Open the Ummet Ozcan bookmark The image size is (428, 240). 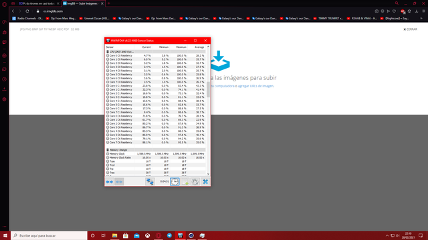click(x=94, y=19)
